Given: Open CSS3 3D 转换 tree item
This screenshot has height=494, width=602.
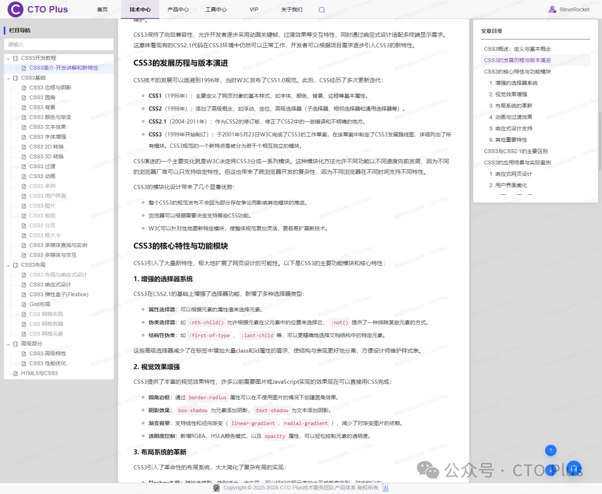Looking at the screenshot, I should coord(46,156).
